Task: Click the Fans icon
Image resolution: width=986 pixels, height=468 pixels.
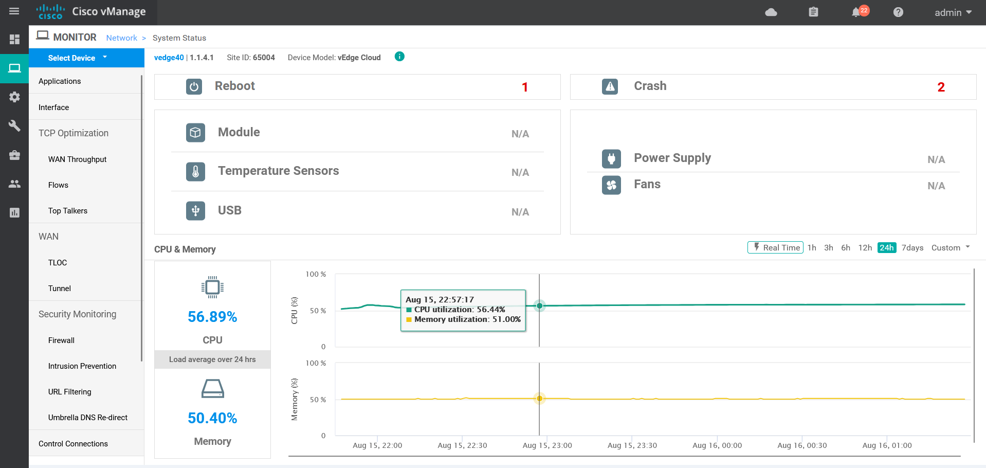Action: point(611,185)
